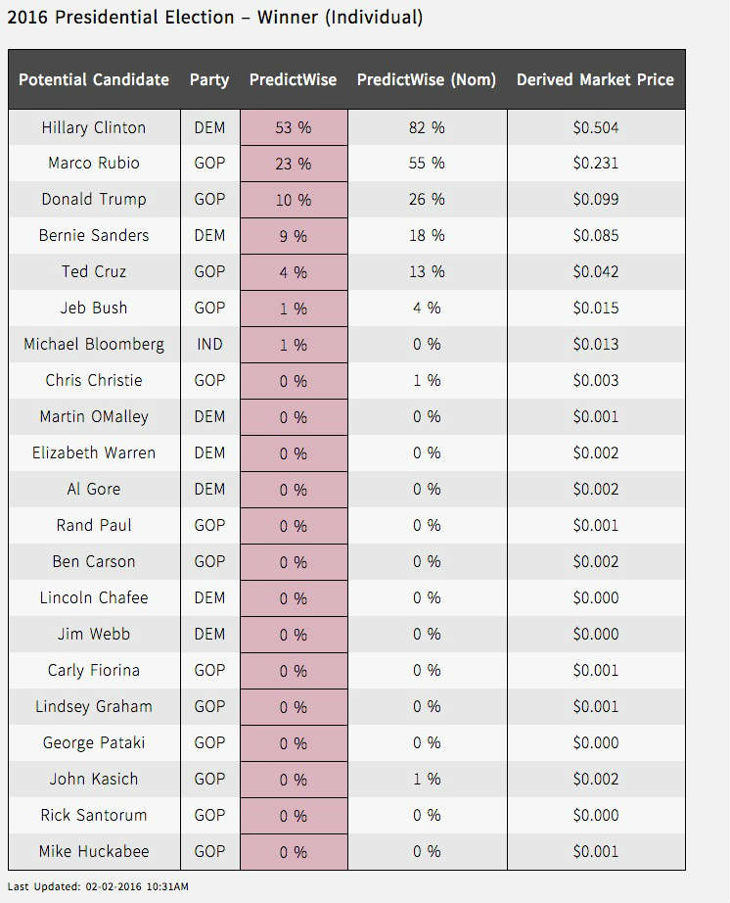Click the Party column header
The height and width of the screenshot is (903, 730).
point(209,79)
